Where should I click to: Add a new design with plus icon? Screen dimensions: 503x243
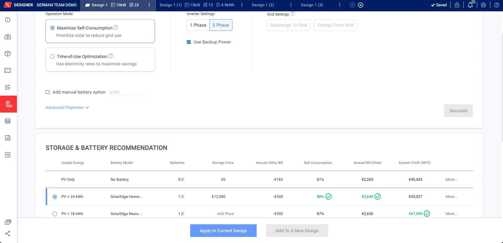coord(352,5)
